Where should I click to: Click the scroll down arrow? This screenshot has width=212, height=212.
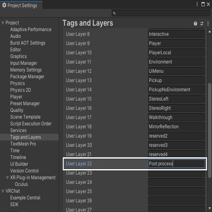(x=209, y=208)
